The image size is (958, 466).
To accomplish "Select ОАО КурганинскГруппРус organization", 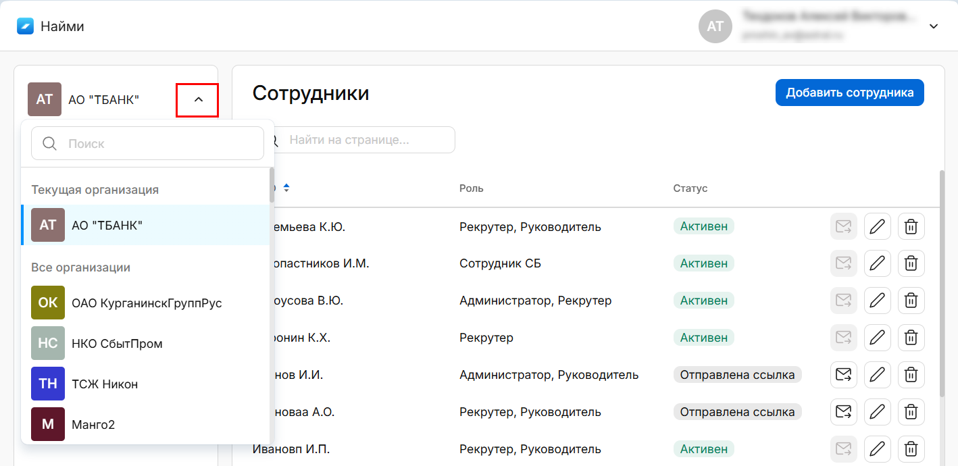I will point(146,303).
